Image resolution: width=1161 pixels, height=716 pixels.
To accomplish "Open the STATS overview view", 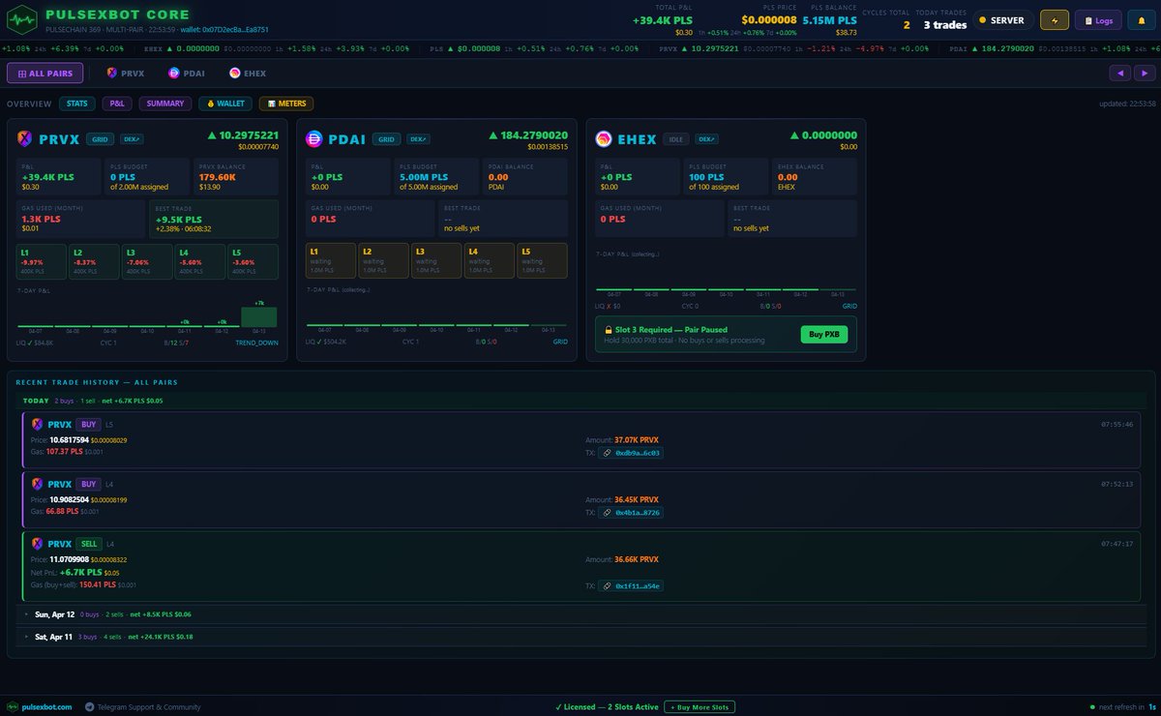I will [76, 104].
